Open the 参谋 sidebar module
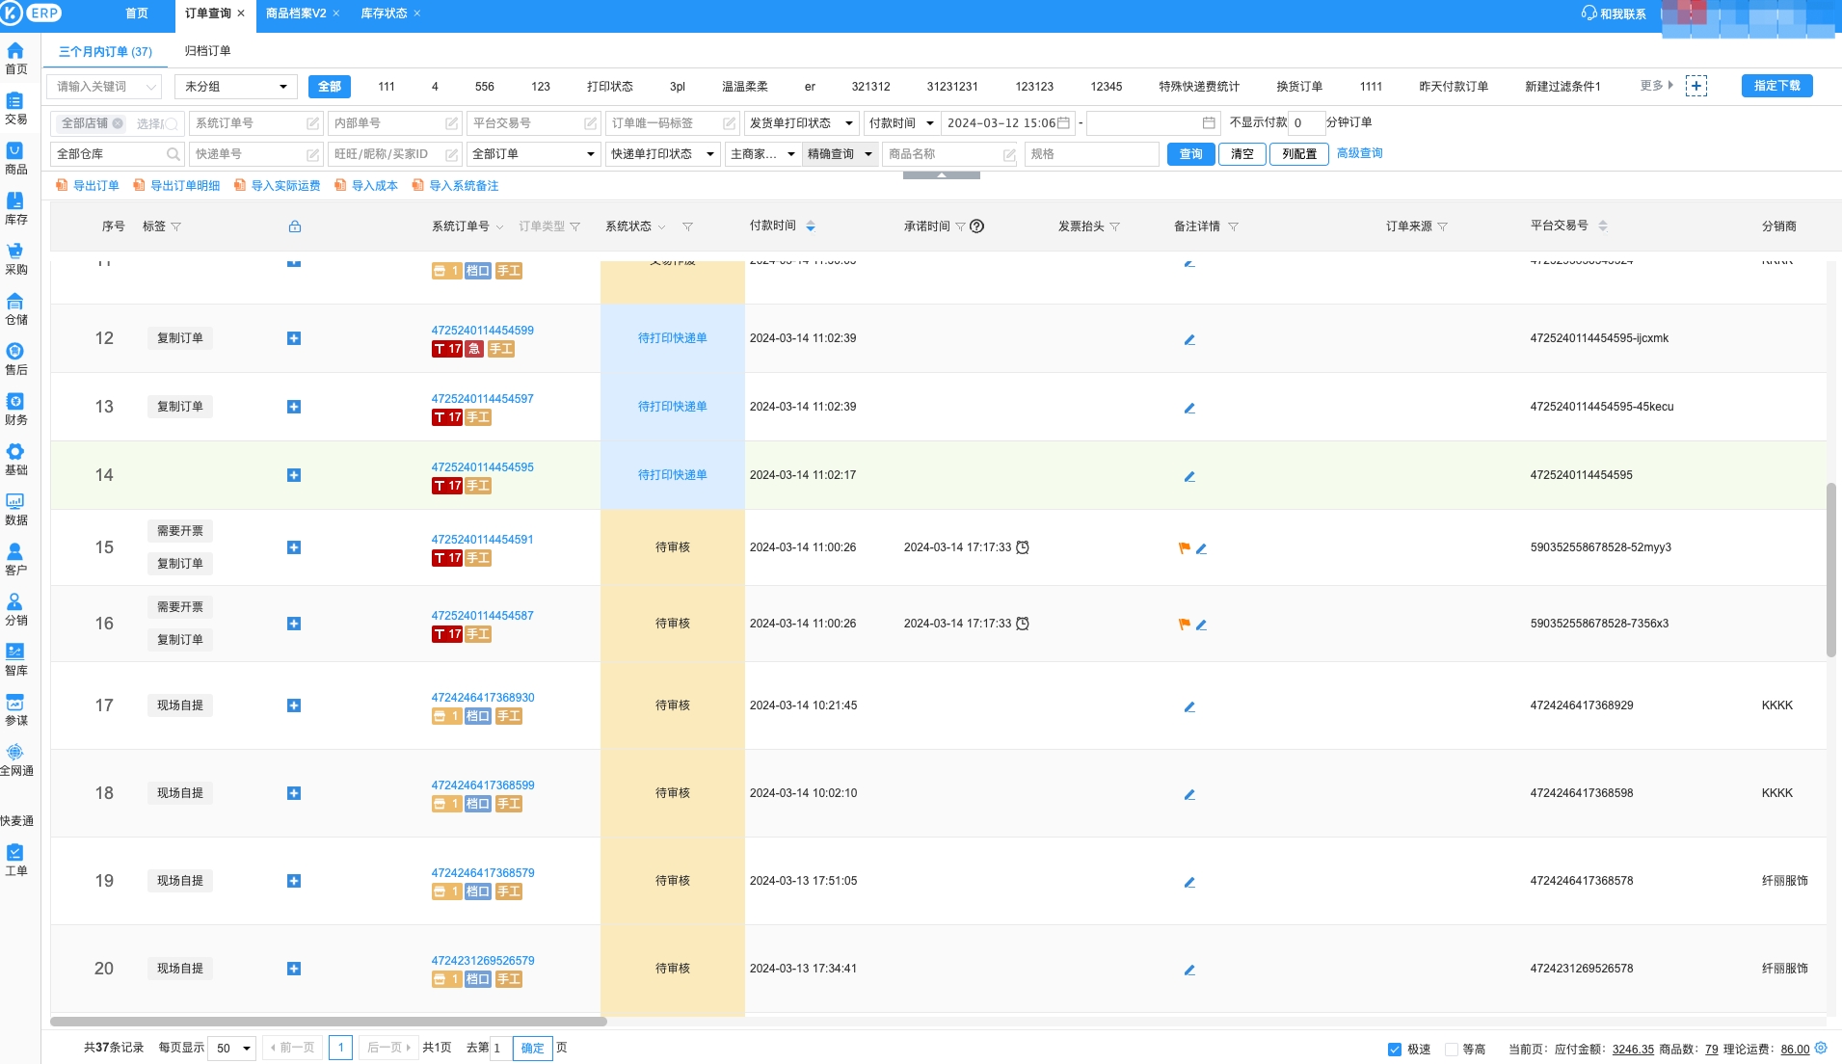 coord(15,710)
